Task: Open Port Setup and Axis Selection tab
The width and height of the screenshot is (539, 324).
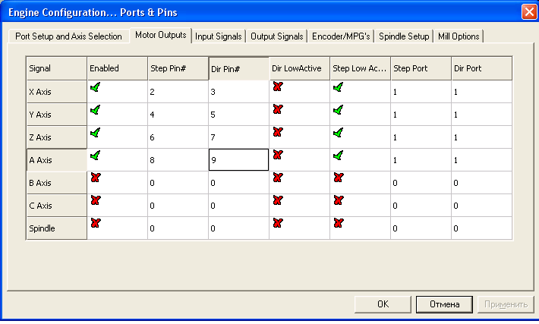Action: tap(68, 36)
